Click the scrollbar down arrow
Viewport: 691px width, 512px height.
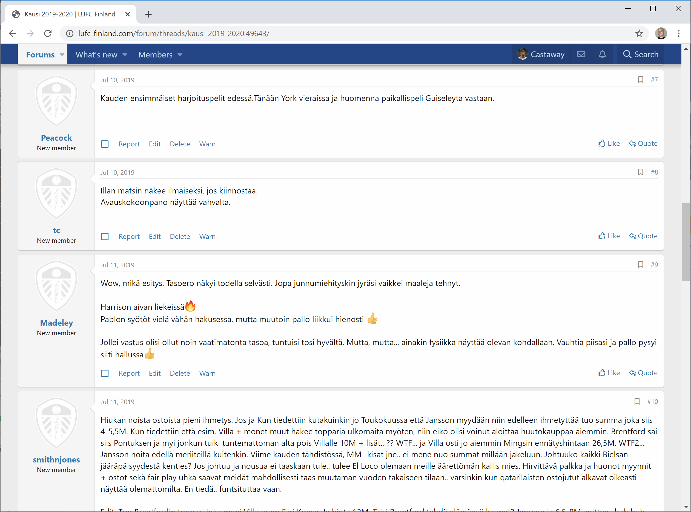tap(686, 507)
